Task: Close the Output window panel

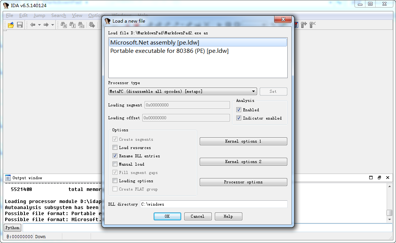Action: point(388,178)
